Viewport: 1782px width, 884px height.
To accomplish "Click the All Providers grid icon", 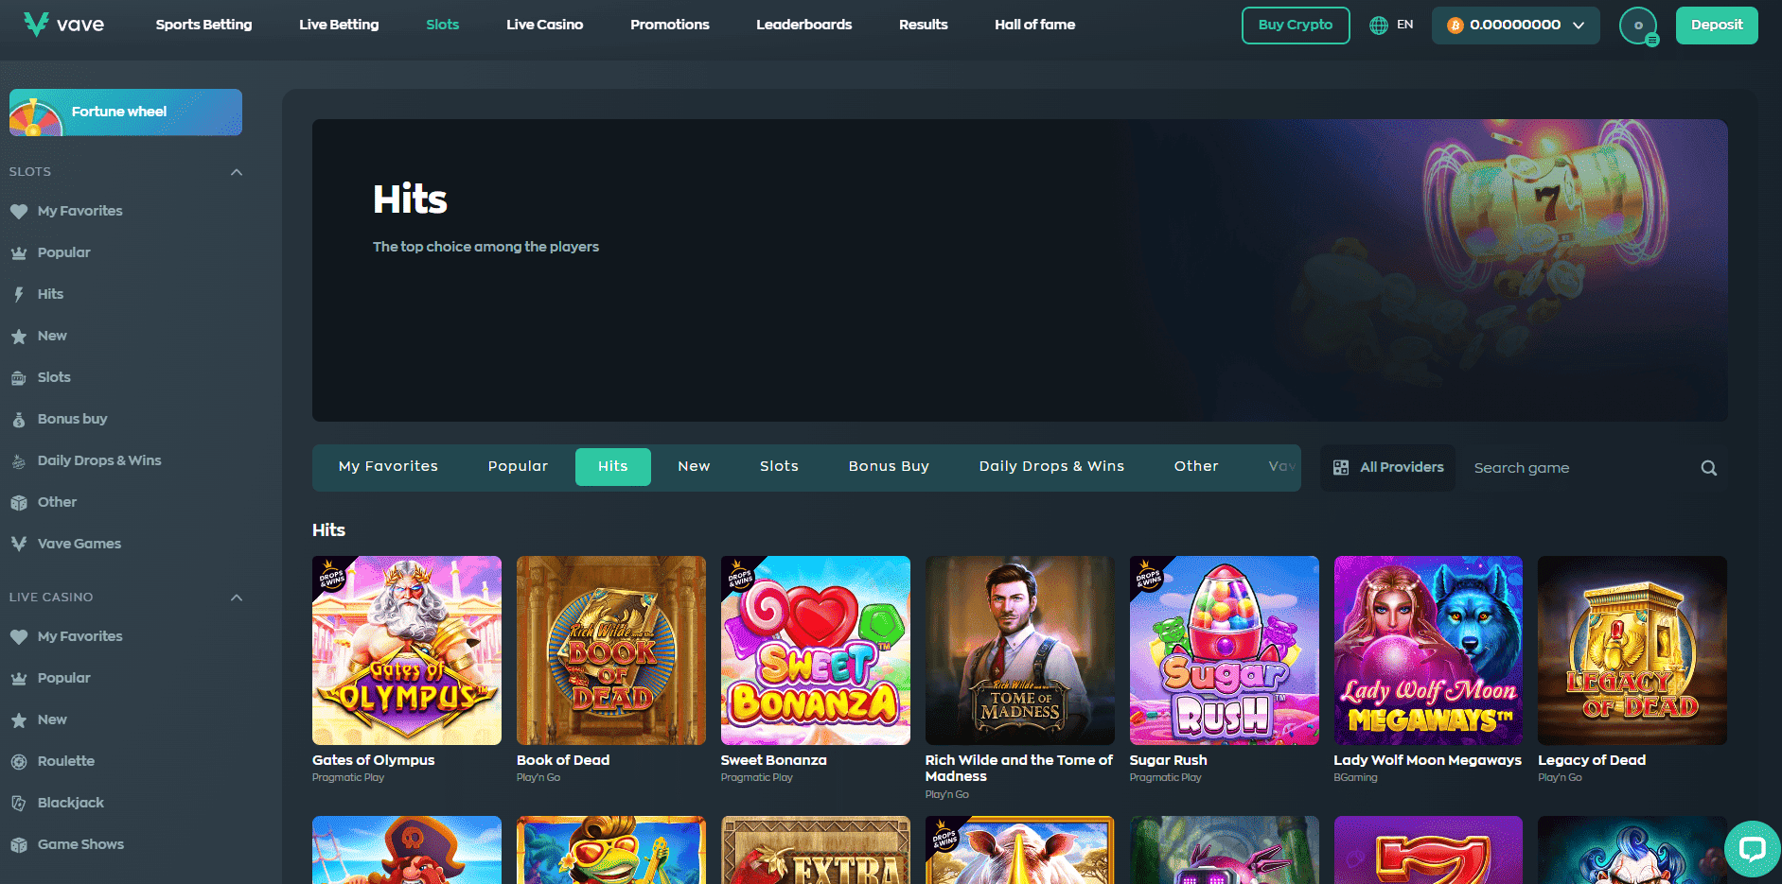I will coord(1341,468).
